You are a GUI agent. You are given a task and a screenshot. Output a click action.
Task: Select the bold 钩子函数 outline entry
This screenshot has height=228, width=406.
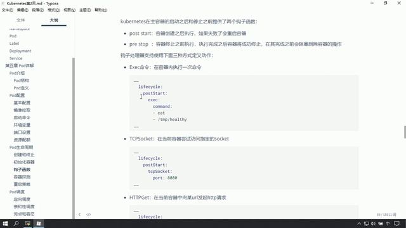tap(22, 170)
